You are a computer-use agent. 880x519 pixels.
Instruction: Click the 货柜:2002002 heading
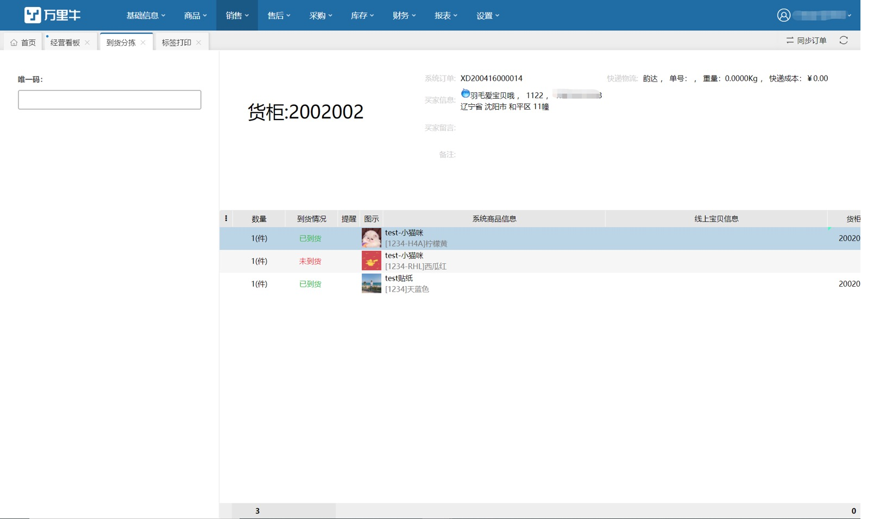pyautogui.click(x=305, y=112)
